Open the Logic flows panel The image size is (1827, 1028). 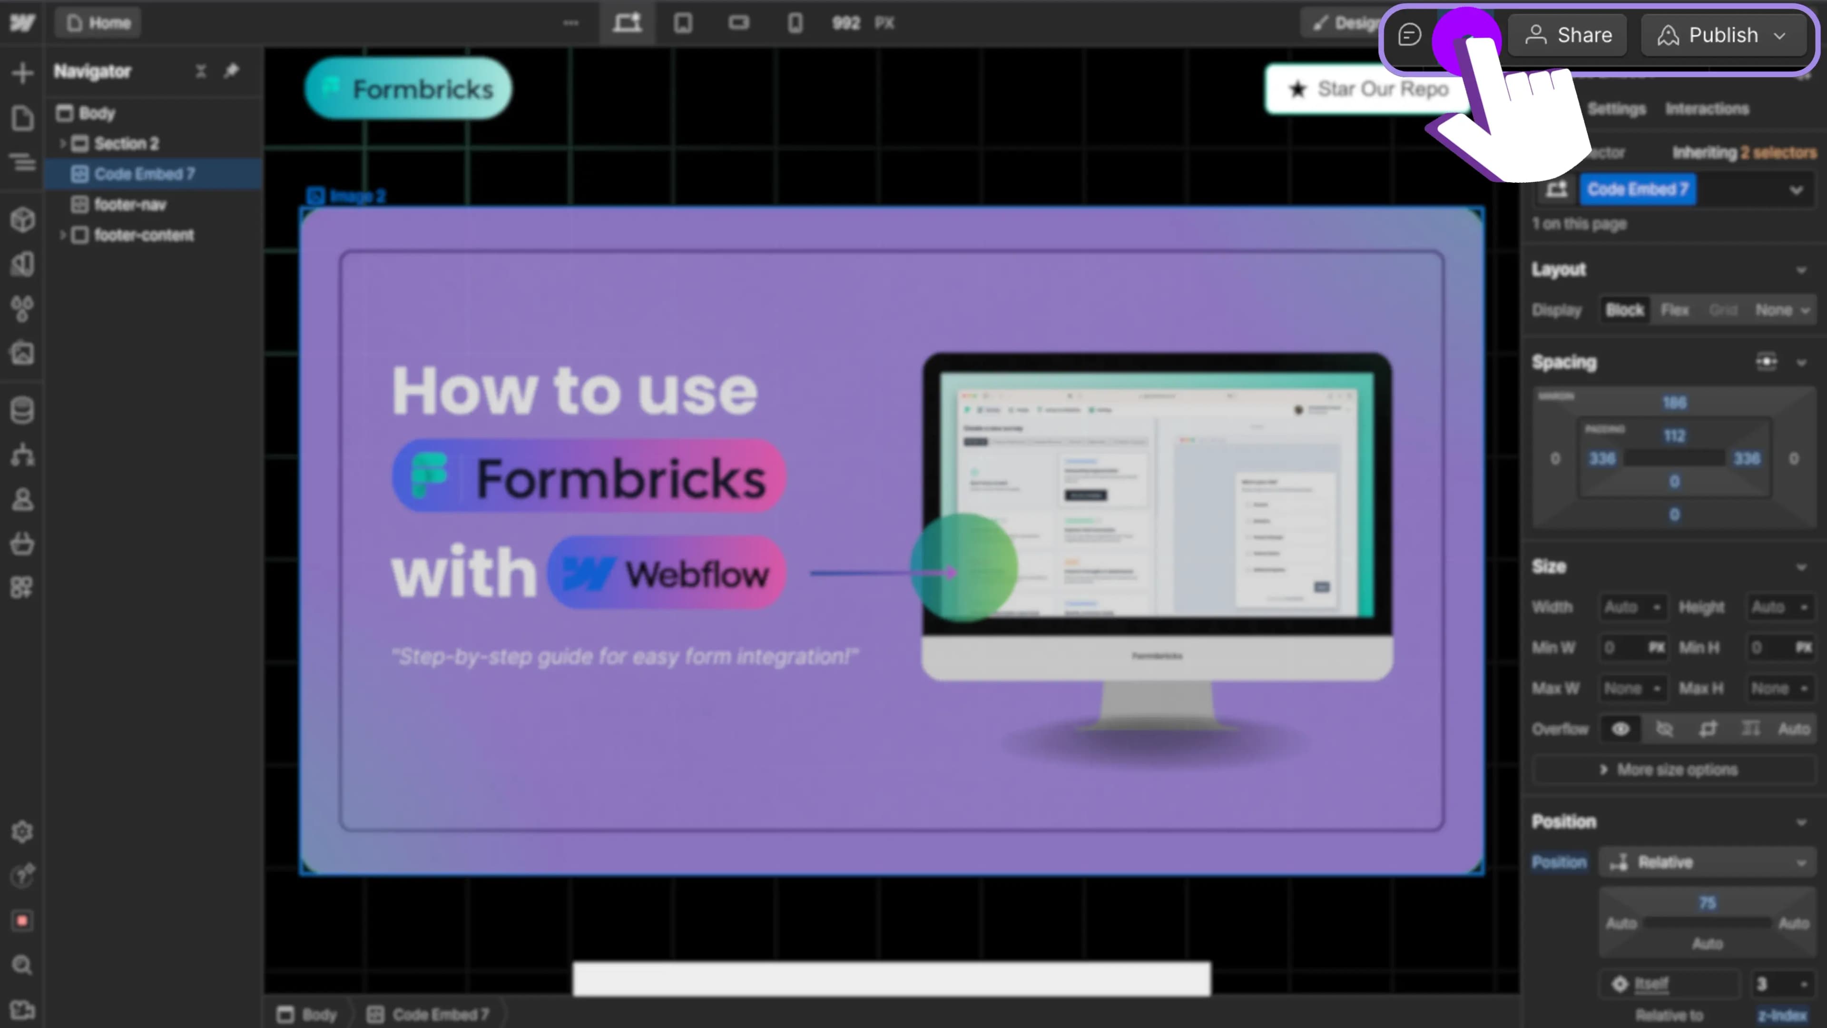coord(22,455)
